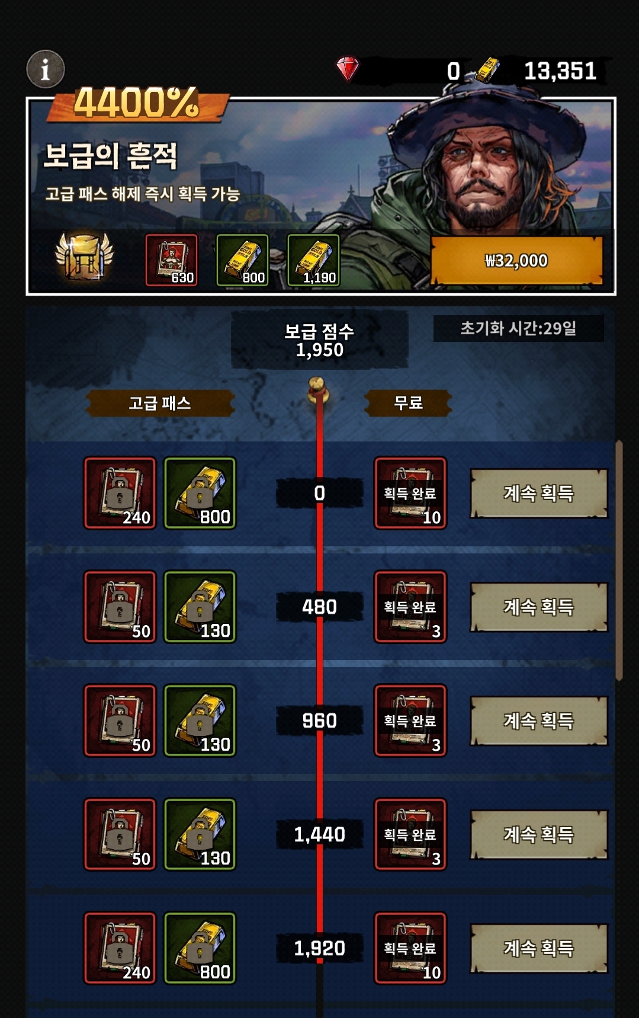Tap the locked 240 card at score 0
Viewport: 639px width, 1018px height.
[x=120, y=493]
